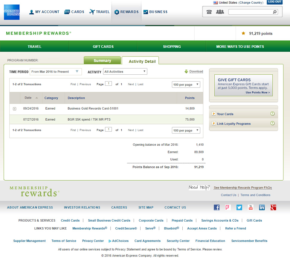Open the Twitter social icon

pos(239,208)
